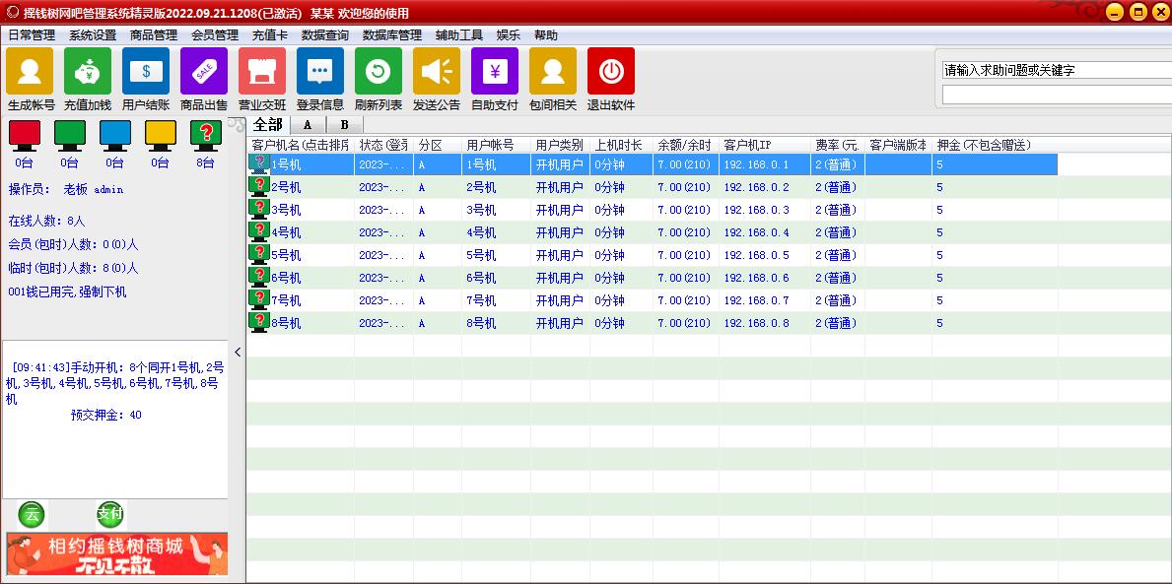
Task: Open 充值加钱 recharge tool
Action: (88, 72)
